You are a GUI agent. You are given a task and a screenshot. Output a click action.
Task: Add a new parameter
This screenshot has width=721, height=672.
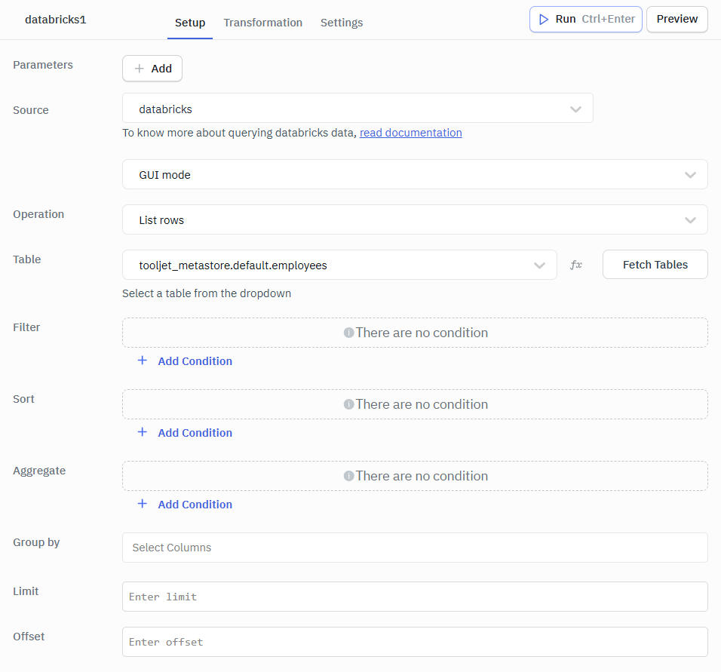pos(152,69)
